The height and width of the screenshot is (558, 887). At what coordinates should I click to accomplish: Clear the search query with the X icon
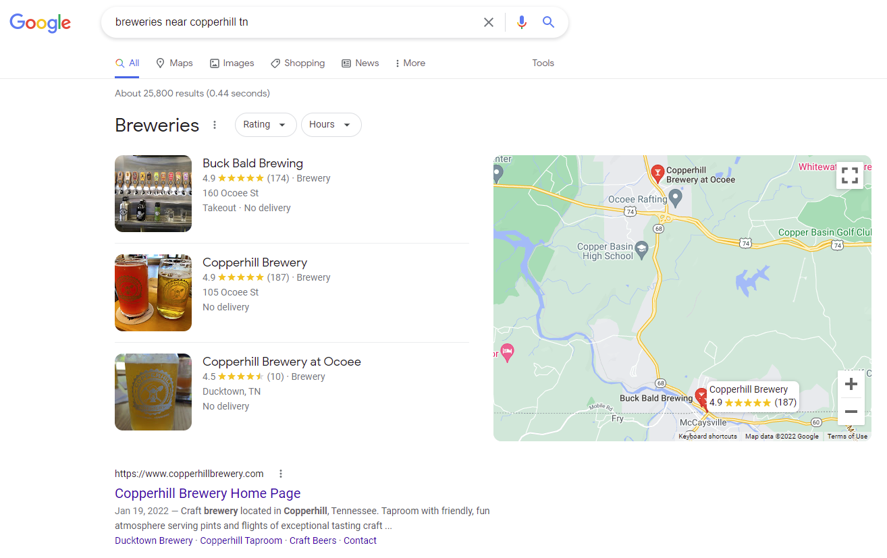489,22
